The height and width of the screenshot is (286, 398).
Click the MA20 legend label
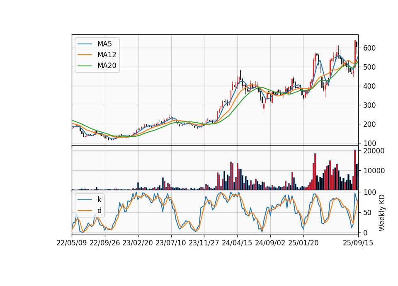(107, 66)
